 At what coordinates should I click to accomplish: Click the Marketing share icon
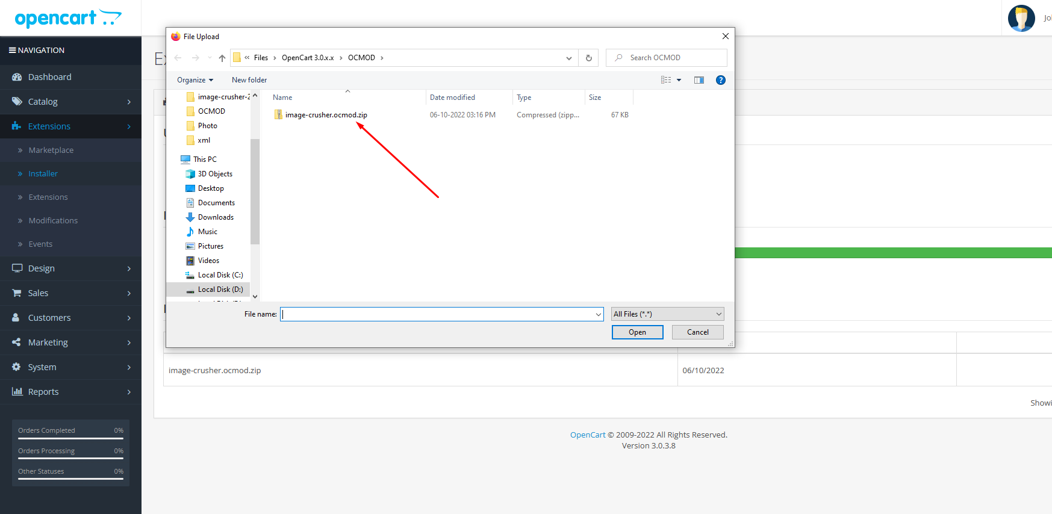point(16,342)
